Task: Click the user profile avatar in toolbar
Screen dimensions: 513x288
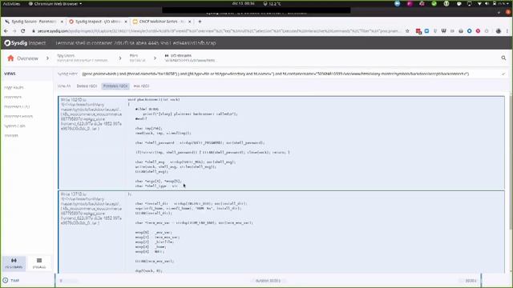Action: tap(499, 31)
